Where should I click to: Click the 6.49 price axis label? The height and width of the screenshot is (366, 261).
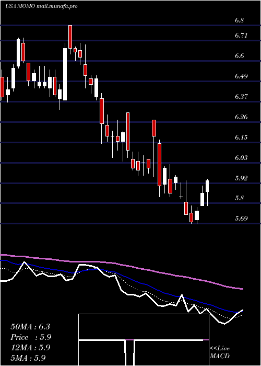coord(241,76)
